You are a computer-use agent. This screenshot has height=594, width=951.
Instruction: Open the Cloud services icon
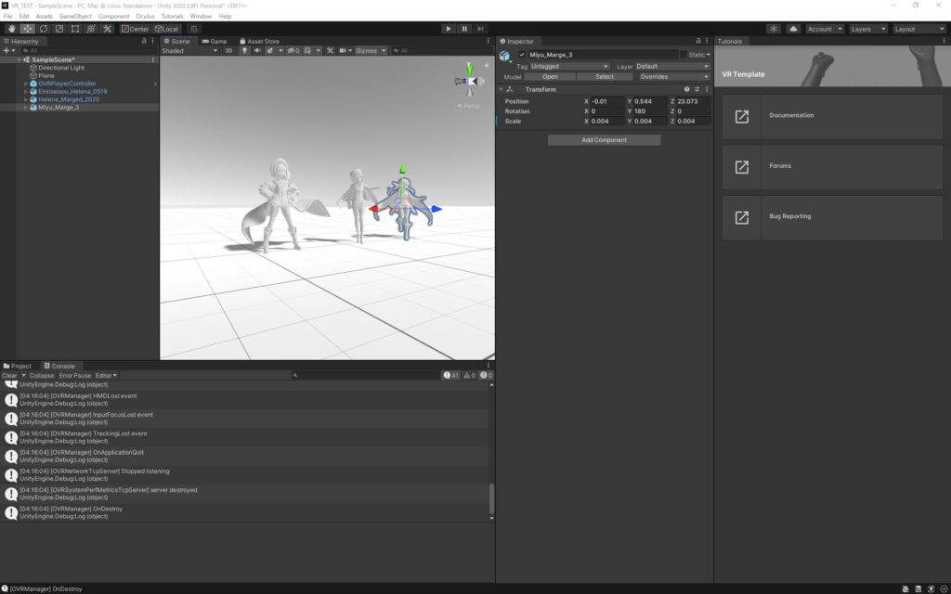point(793,29)
